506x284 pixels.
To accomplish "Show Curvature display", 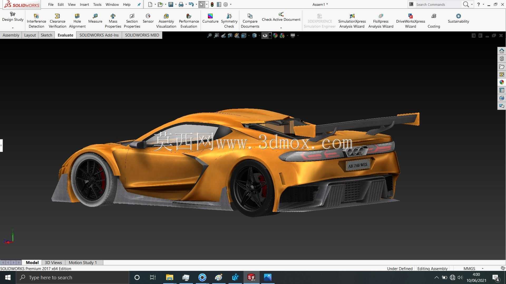I will click(210, 19).
